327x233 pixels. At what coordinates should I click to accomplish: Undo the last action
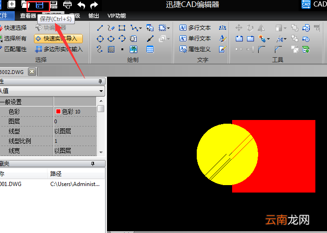click(x=81, y=5)
